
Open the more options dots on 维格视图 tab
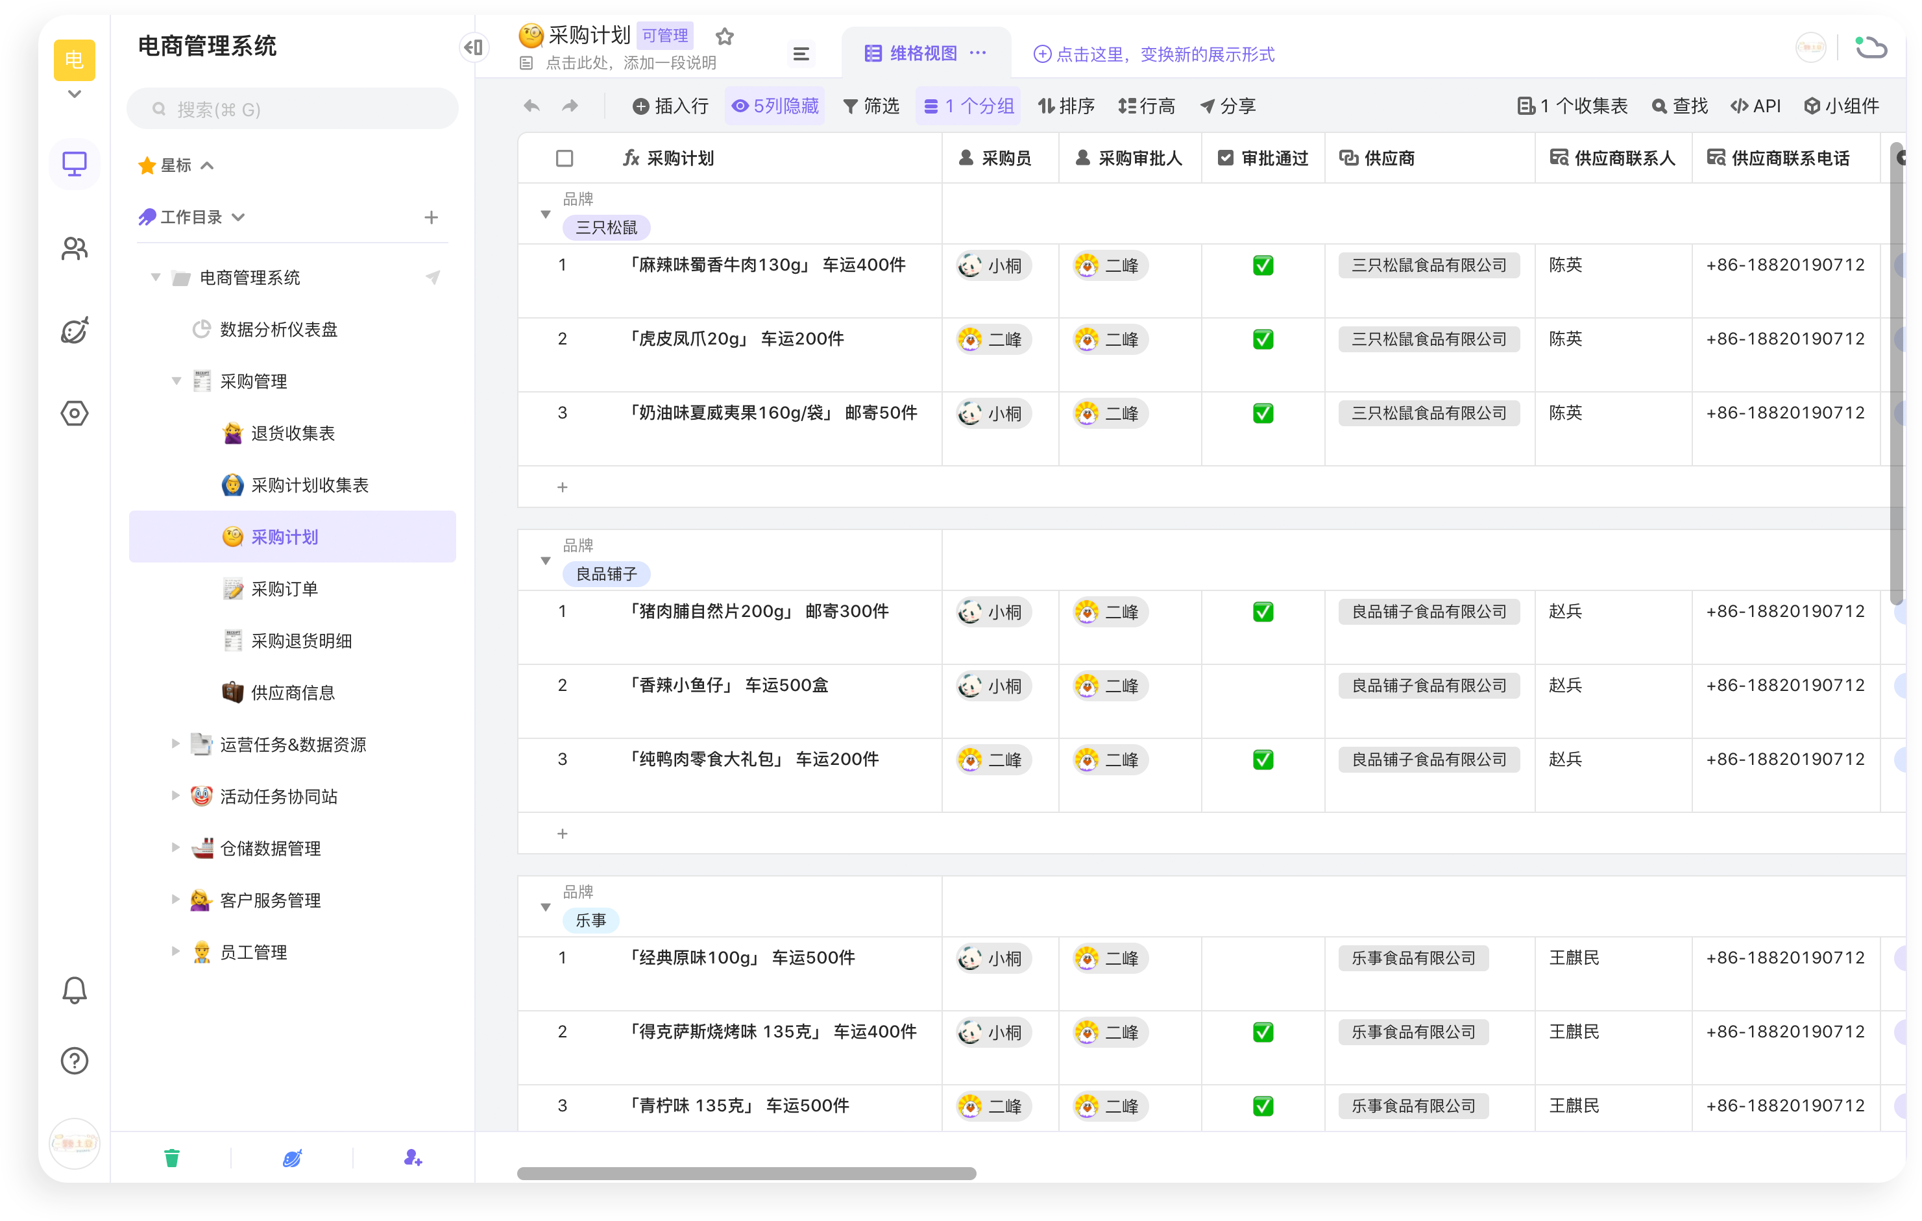point(978,53)
